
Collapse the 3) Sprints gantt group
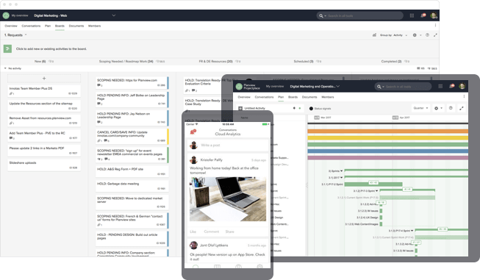341,170
